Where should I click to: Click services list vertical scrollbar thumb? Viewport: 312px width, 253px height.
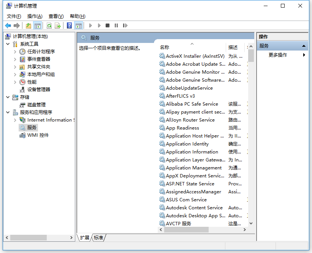pos(251,56)
